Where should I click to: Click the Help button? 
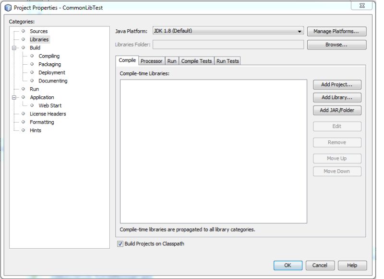(352, 265)
